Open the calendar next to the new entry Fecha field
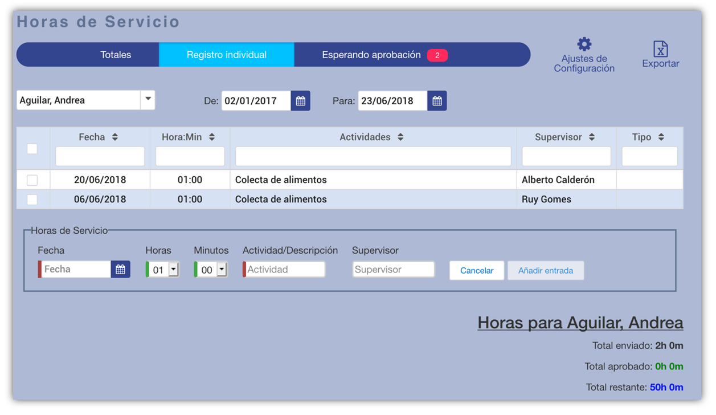This screenshot has height=415, width=716. pyautogui.click(x=120, y=270)
